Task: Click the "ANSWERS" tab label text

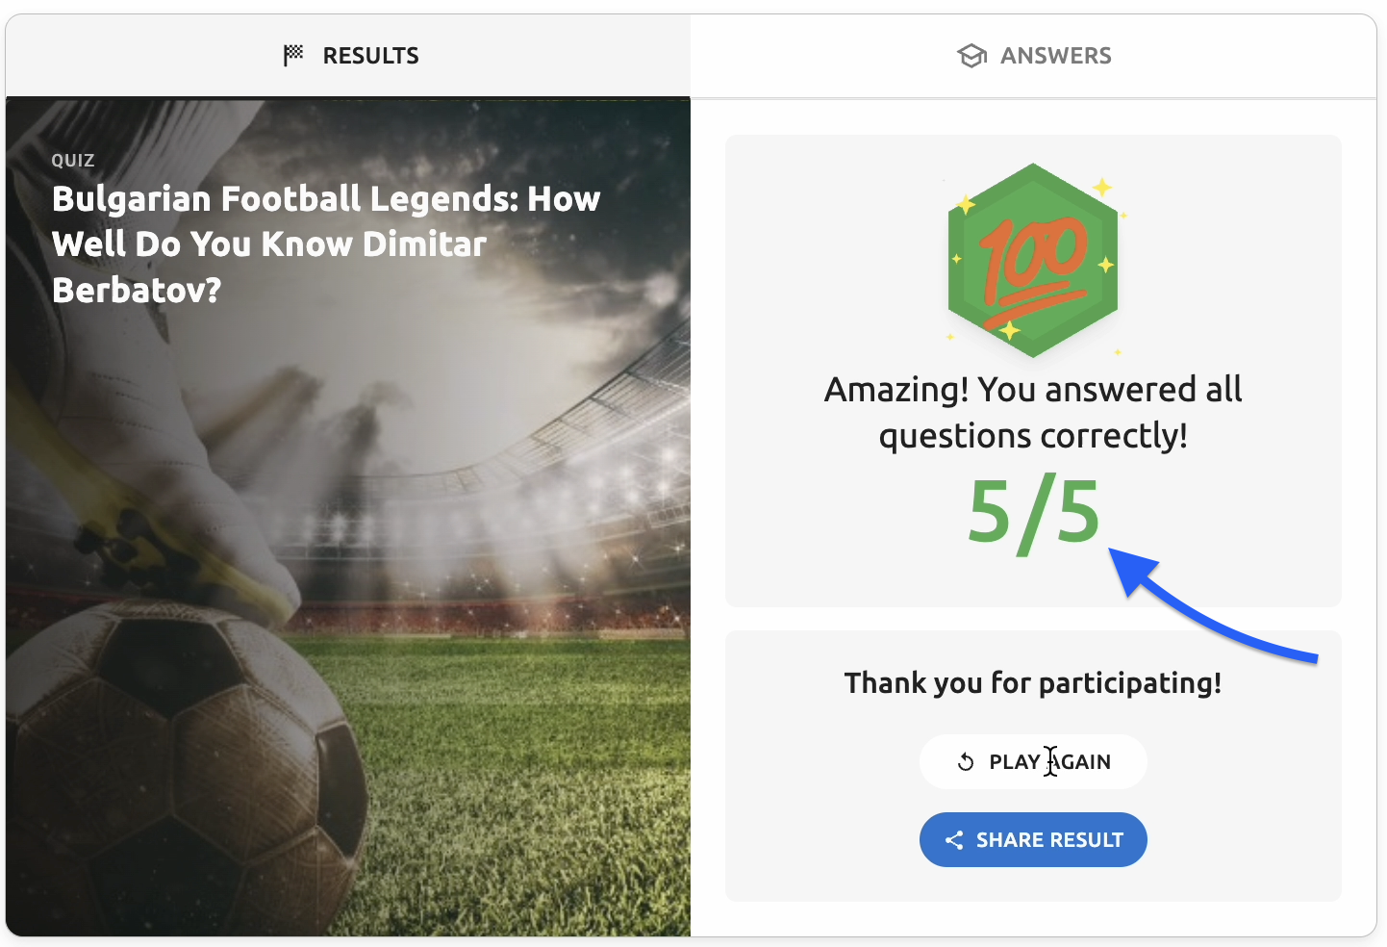Action: pyautogui.click(x=1055, y=56)
